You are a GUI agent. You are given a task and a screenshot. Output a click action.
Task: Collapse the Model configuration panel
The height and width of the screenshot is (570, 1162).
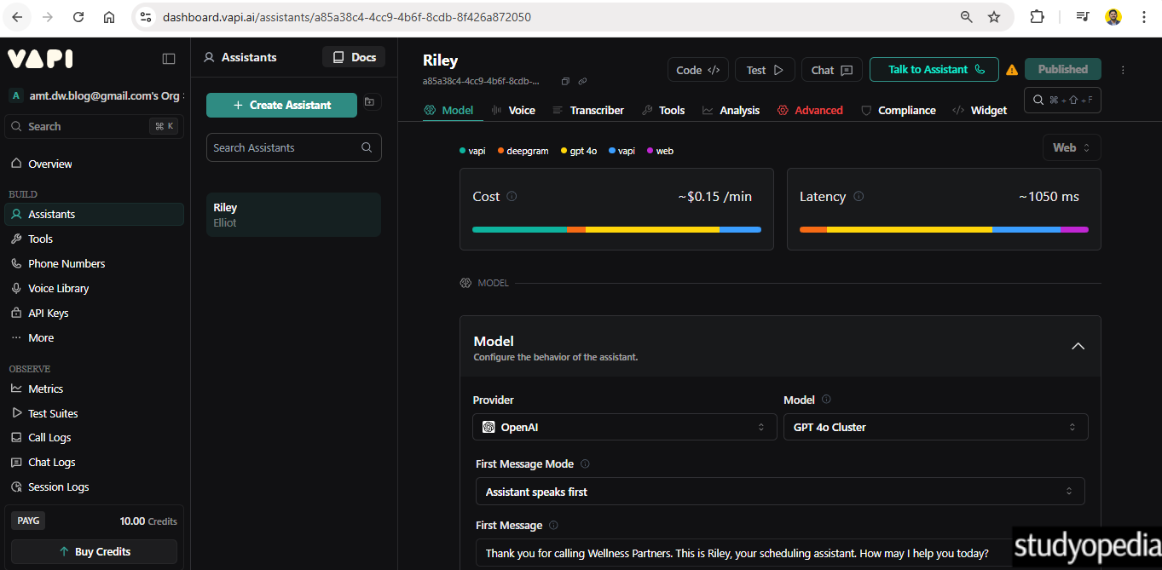[x=1078, y=346]
